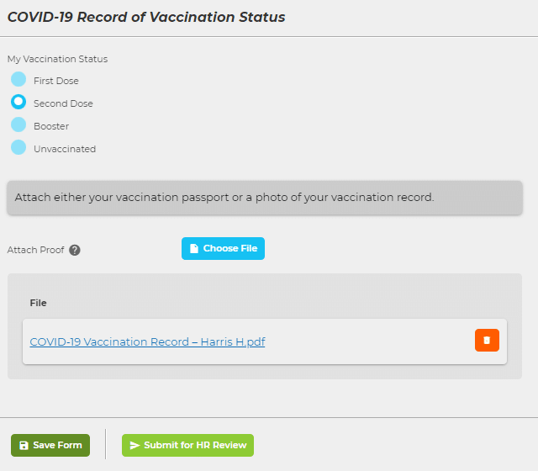Click the COVID-19 Record of Vaccination Status heading
The image size is (538, 471).
click(146, 17)
